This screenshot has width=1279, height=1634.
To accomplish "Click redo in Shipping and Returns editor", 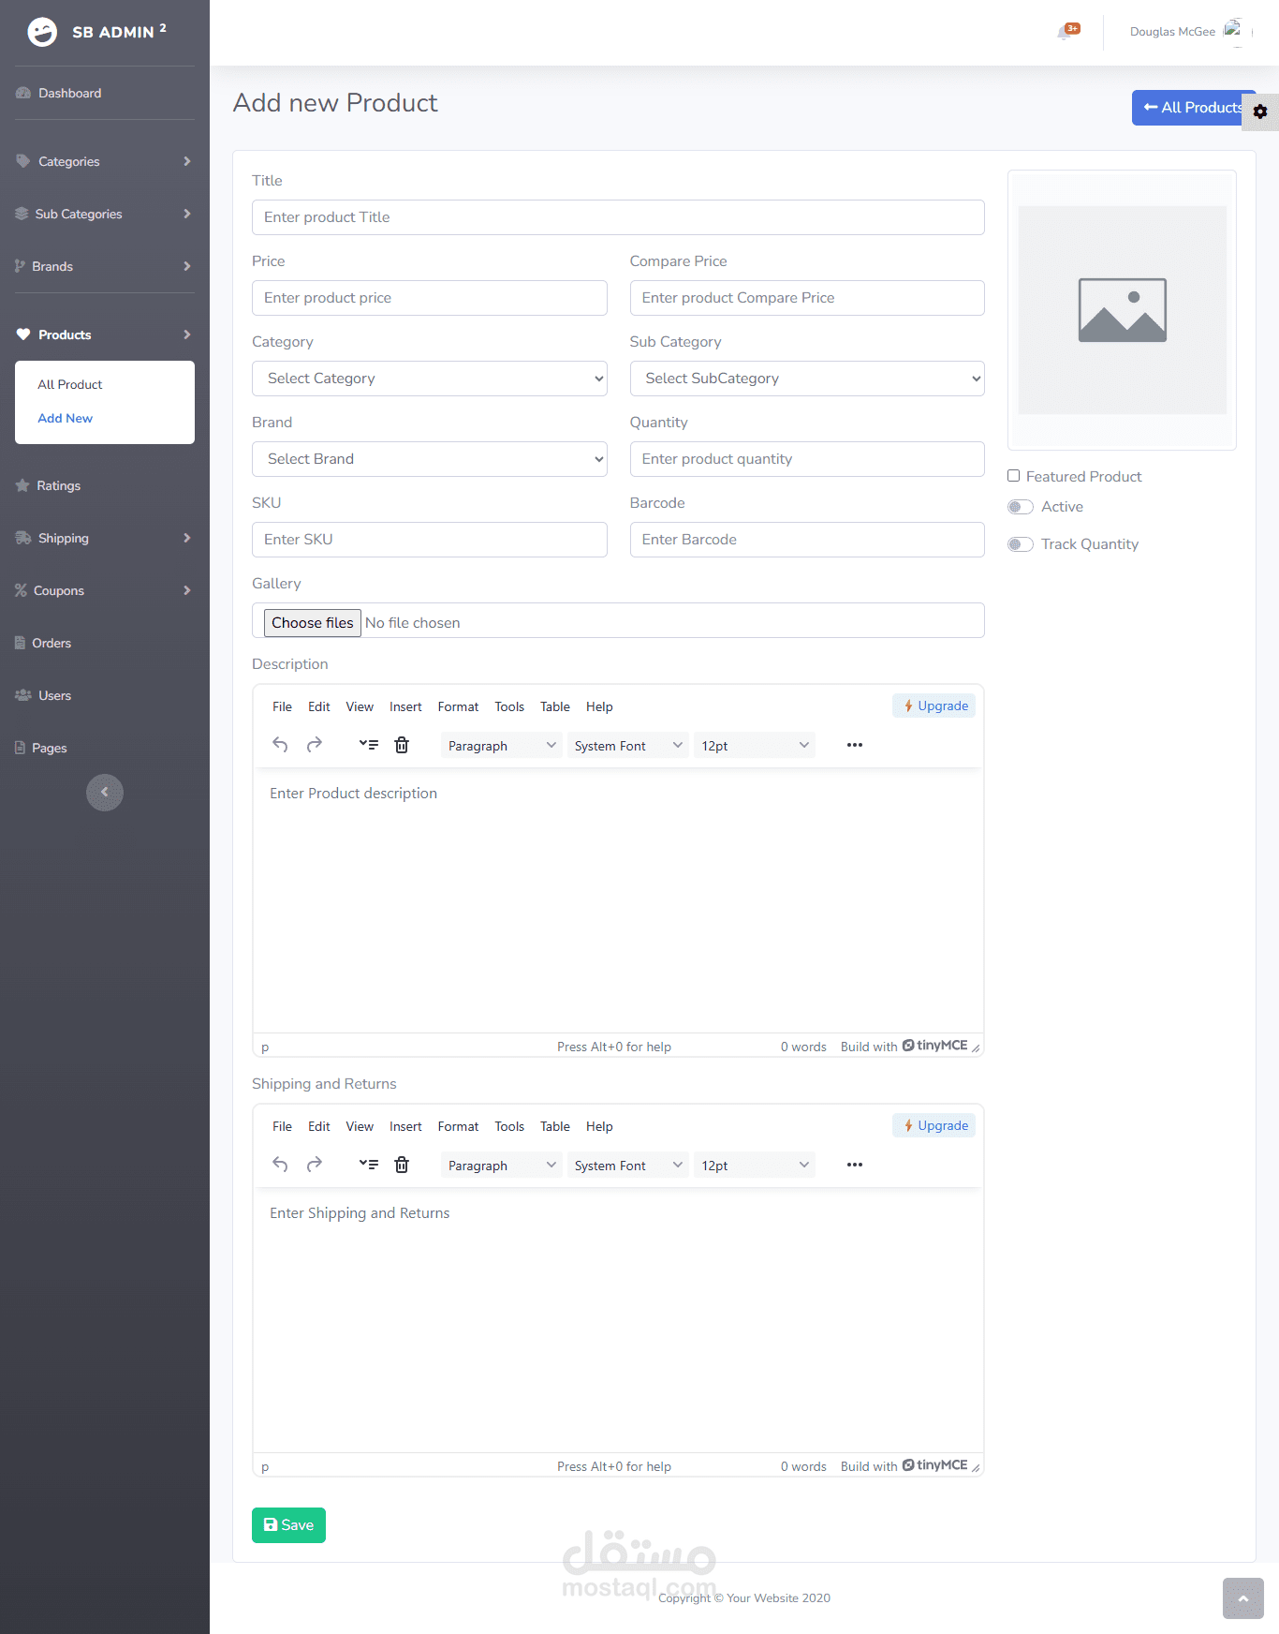I will (315, 1165).
